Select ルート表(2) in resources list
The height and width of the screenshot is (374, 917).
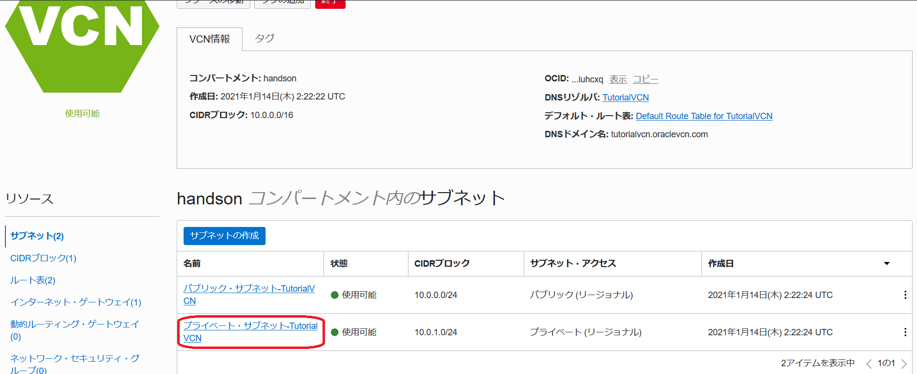point(33,280)
